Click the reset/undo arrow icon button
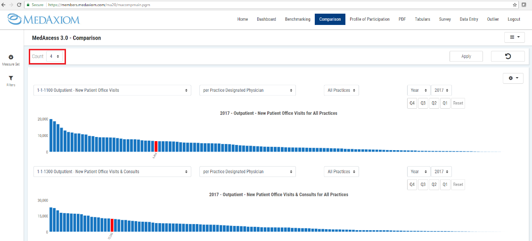The image size is (532, 241). pos(507,56)
